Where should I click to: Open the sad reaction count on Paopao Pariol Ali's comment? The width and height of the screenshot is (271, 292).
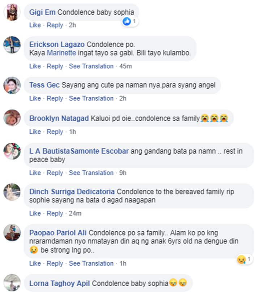tap(244, 259)
